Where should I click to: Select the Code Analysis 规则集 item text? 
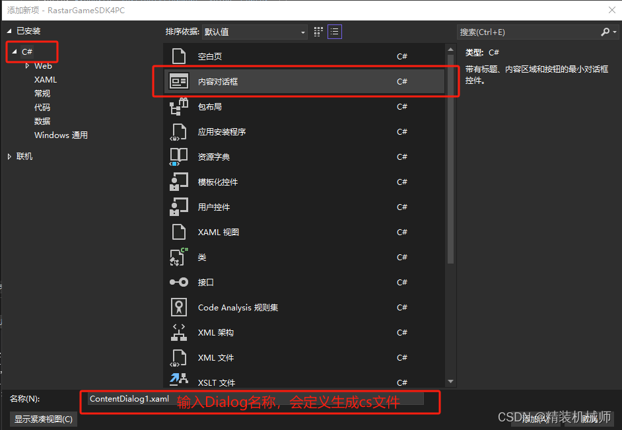(238, 307)
